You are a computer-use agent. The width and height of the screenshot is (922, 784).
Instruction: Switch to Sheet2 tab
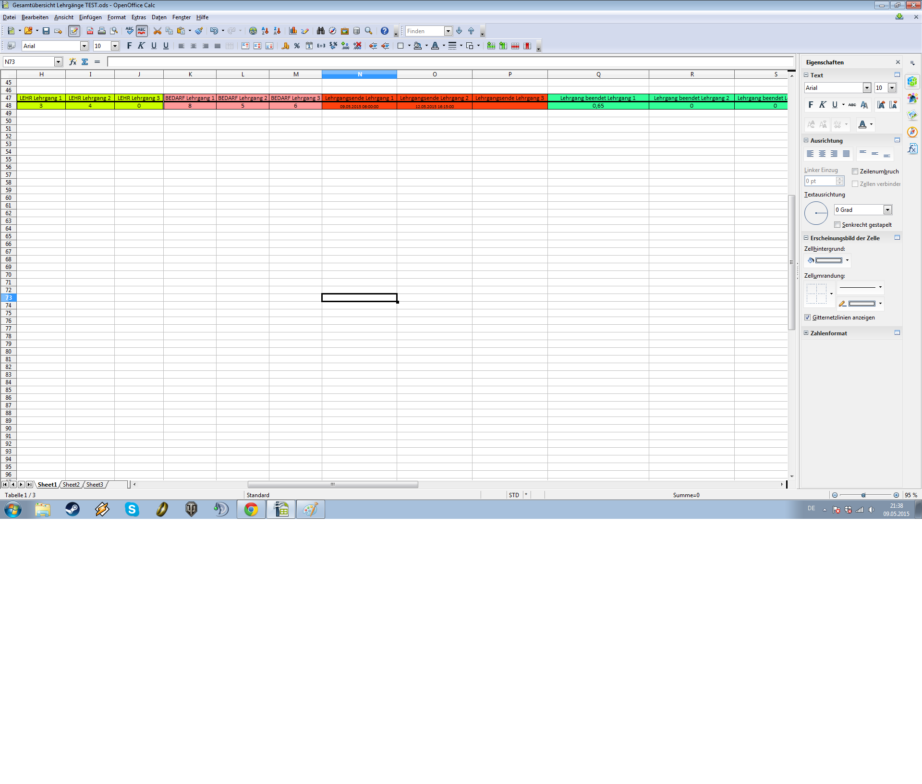71,485
